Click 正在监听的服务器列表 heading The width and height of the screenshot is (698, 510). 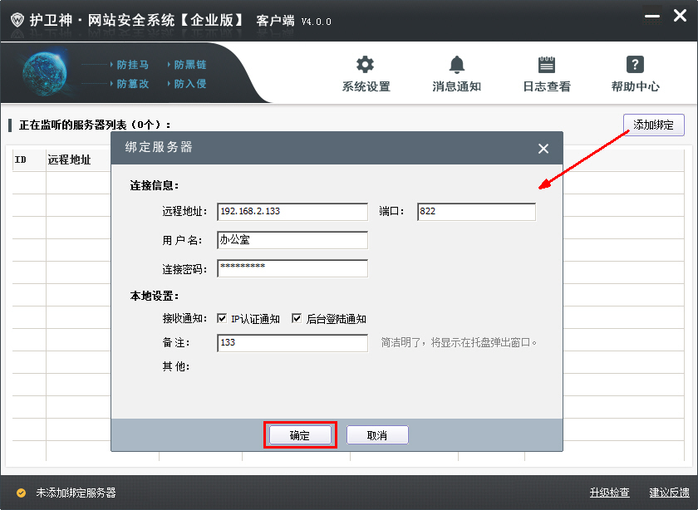94,125
